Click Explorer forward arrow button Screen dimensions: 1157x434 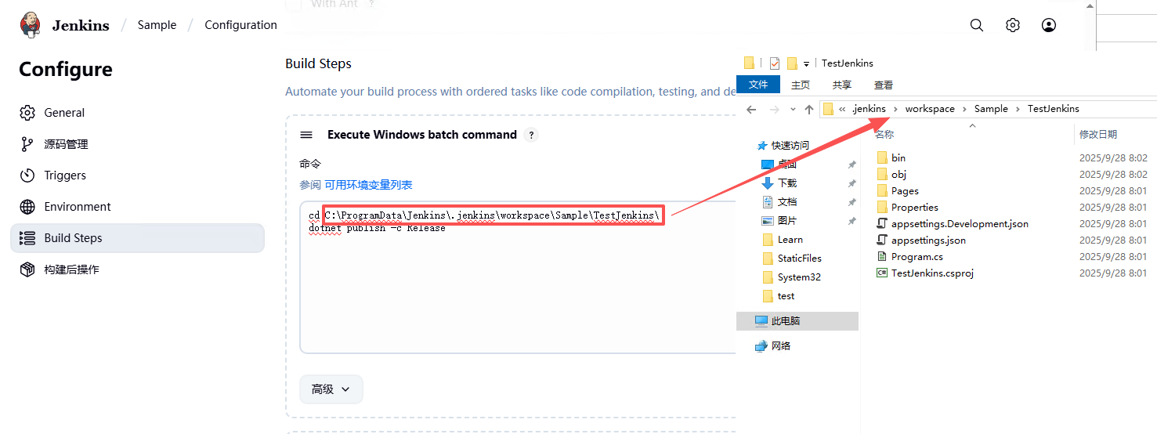coord(774,110)
